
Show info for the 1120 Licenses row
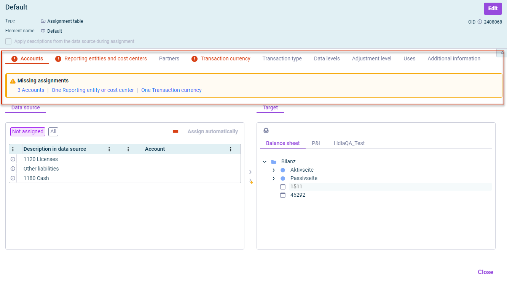click(13, 159)
